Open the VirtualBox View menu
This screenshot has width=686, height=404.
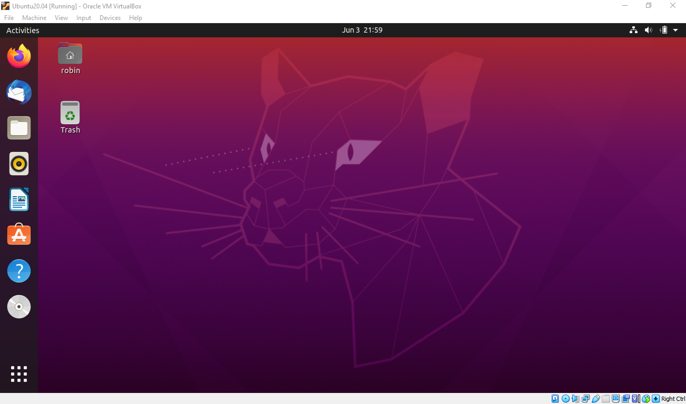coord(61,17)
